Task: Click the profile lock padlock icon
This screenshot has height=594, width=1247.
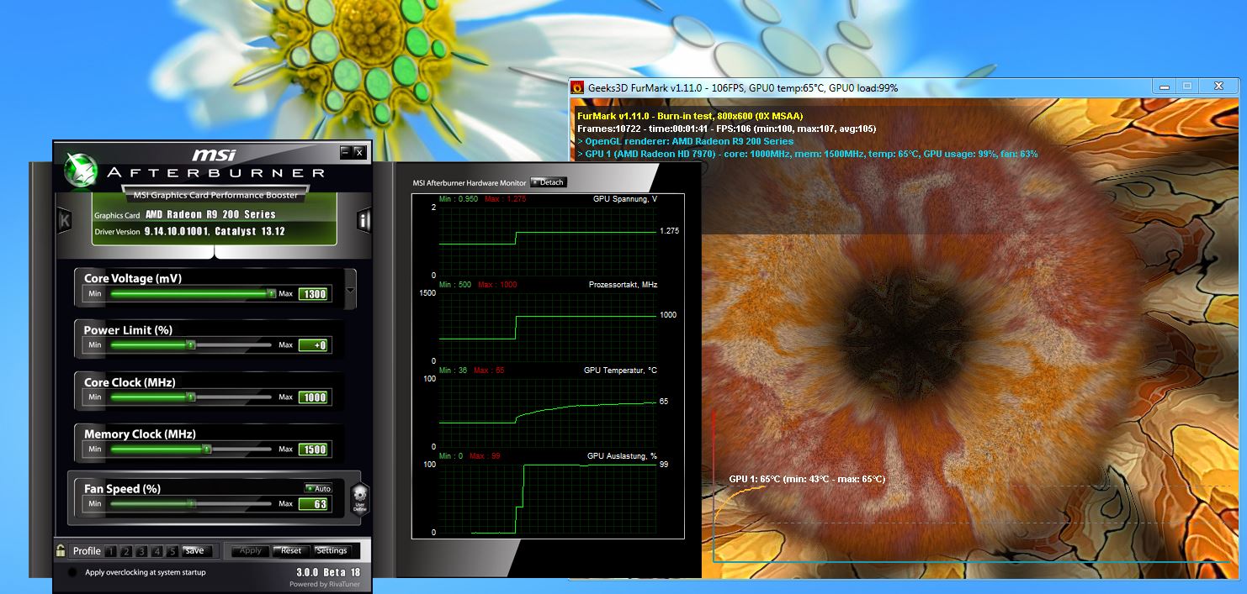Action: click(x=61, y=551)
